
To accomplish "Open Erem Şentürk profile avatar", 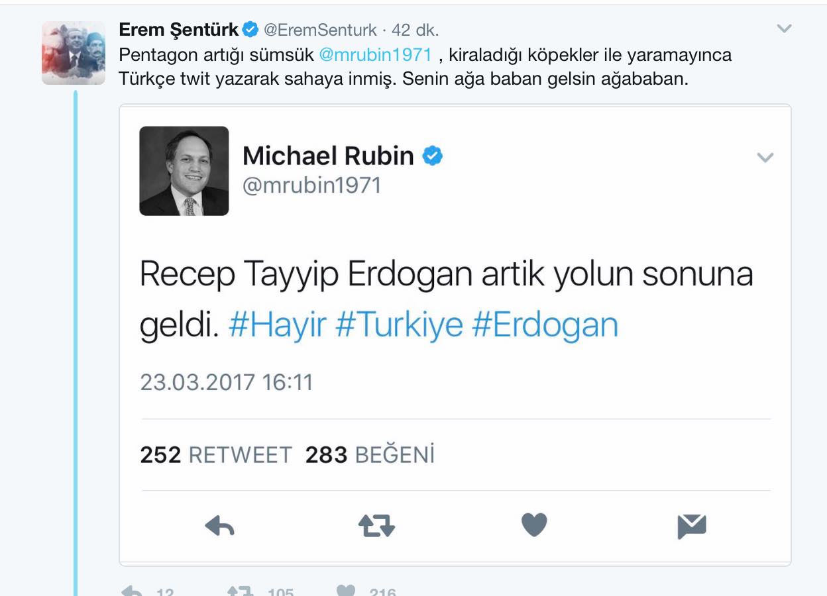I will [x=74, y=53].
